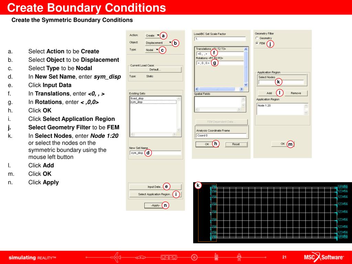Click down arrow of input data scrollbar
This screenshot has width=352, height=264.
[246, 85]
